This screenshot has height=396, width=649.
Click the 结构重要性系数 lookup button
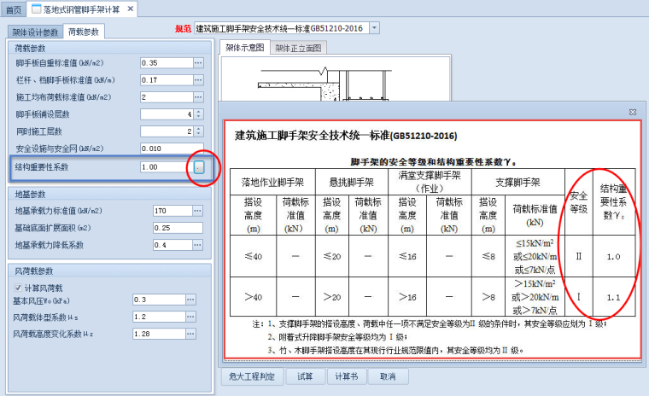coord(198,167)
